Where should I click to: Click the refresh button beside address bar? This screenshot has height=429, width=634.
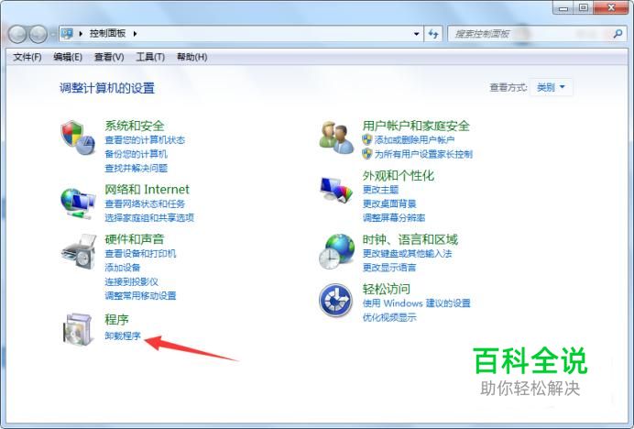coord(433,34)
